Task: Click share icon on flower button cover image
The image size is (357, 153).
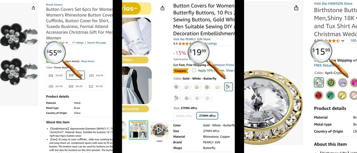Action: coord(33,8)
